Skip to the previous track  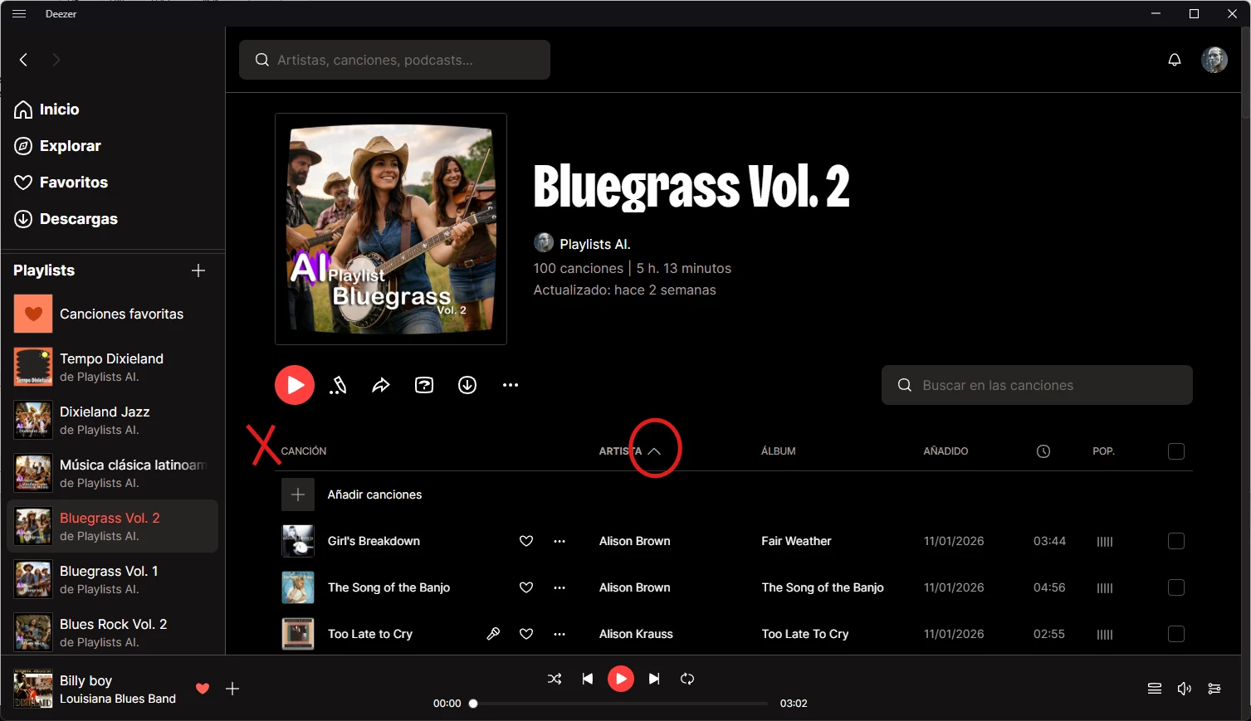(588, 679)
